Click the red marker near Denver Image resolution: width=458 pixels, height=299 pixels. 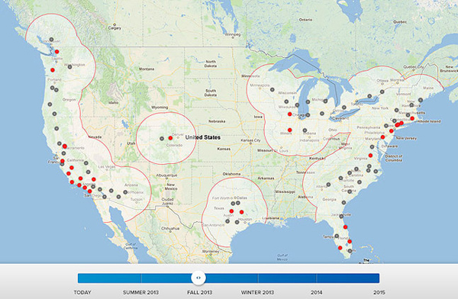coord(170,138)
